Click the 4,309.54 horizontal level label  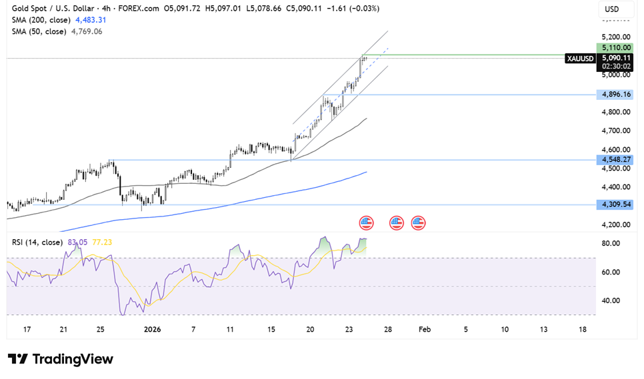pyautogui.click(x=615, y=204)
